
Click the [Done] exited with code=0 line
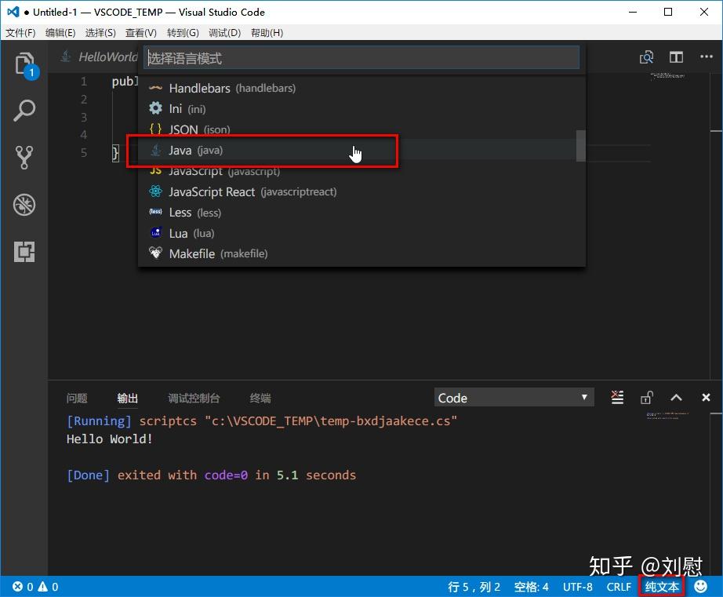(x=211, y=475)
